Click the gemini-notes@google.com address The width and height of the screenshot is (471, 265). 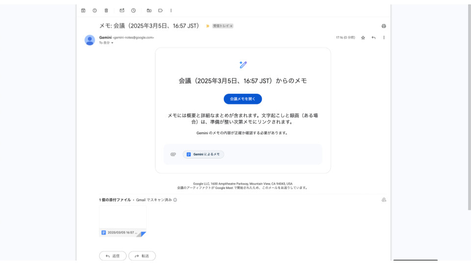click(133, 38)
